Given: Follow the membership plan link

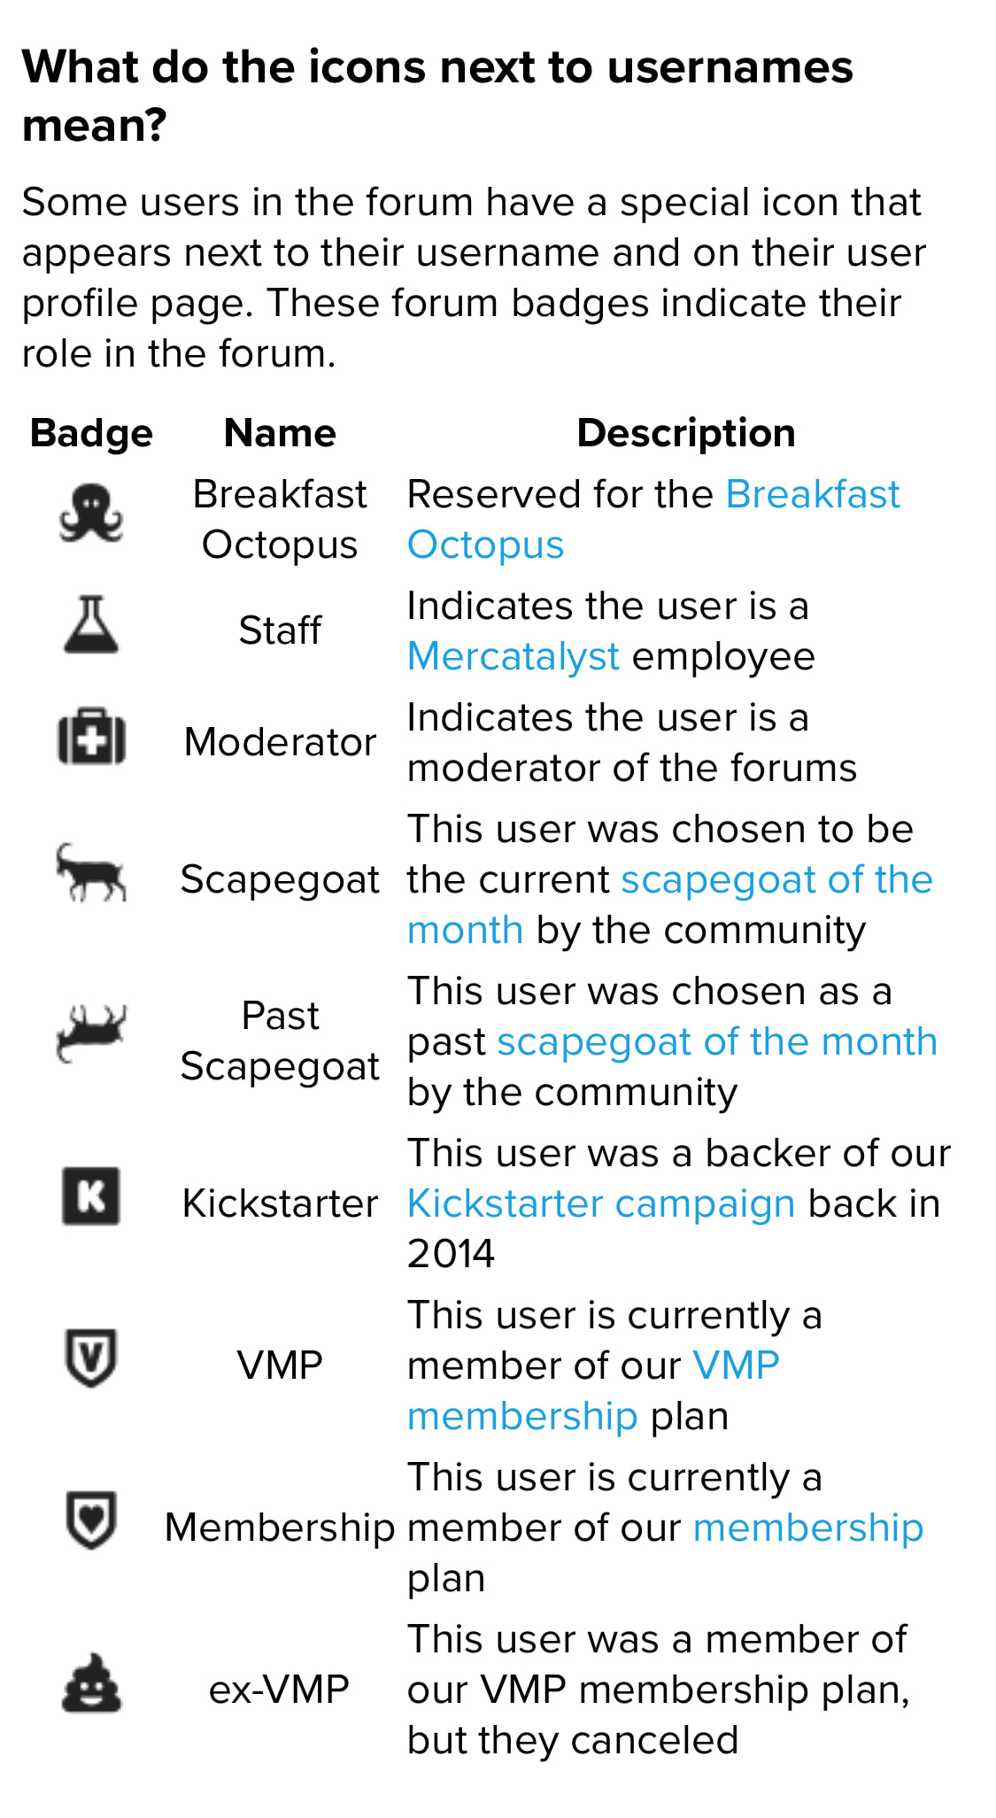Looking at the screenshot, I should point(807,1528).
